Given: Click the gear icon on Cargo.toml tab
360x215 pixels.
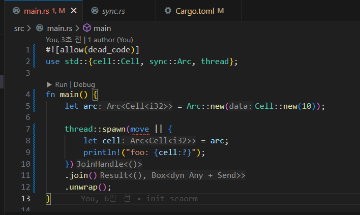Looking at the screenshot, I should 168,11.
